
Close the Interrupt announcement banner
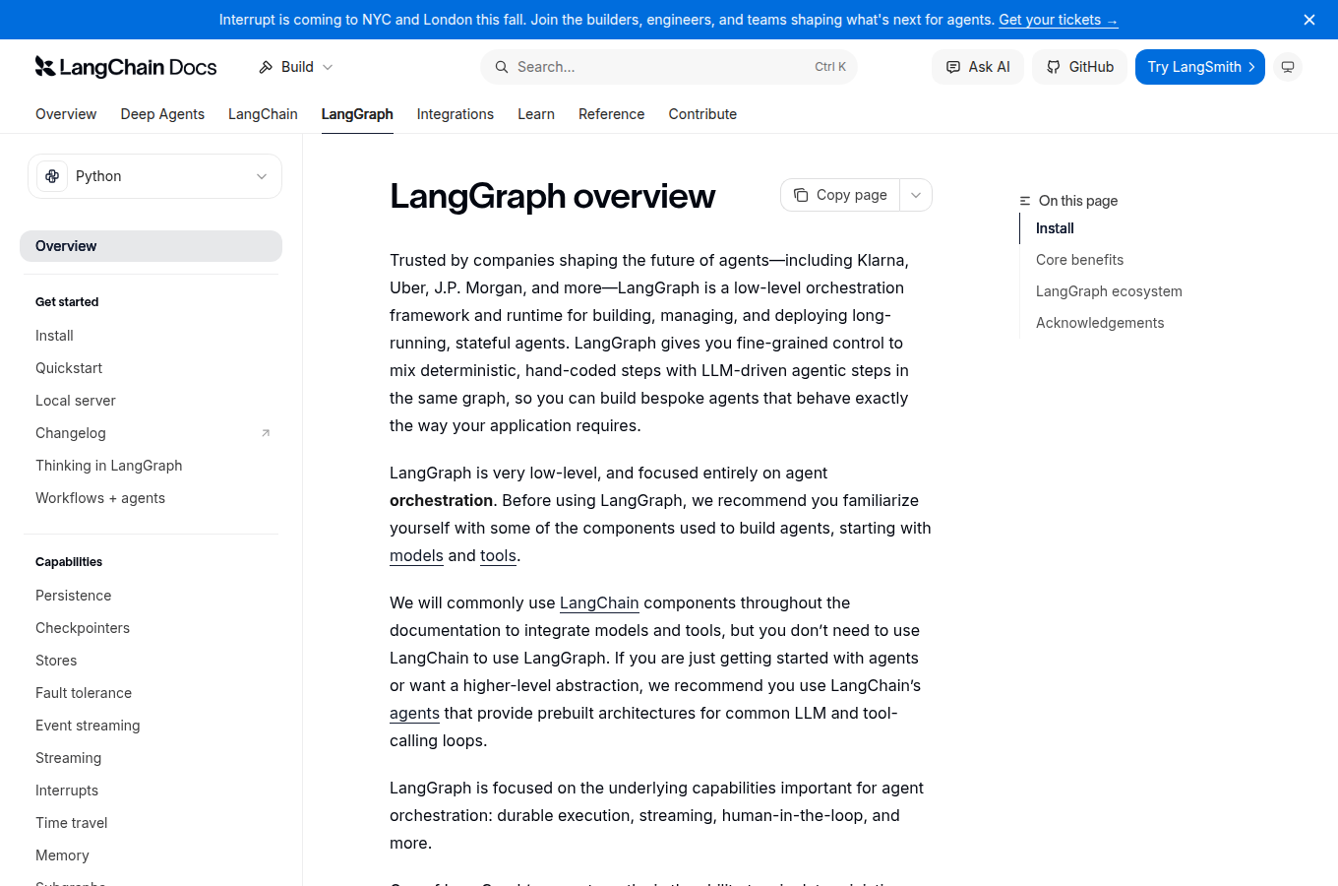coord(1309,20)
